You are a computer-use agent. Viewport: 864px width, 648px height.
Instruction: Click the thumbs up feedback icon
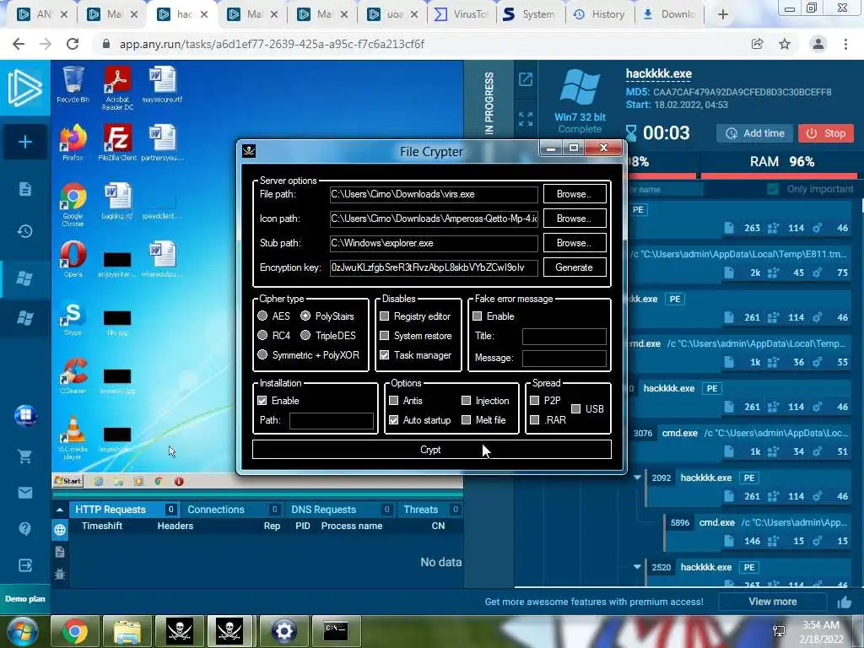click(x=844, y=602)
